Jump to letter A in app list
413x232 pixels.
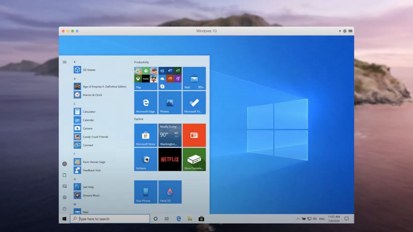click(x=75, y=79)
